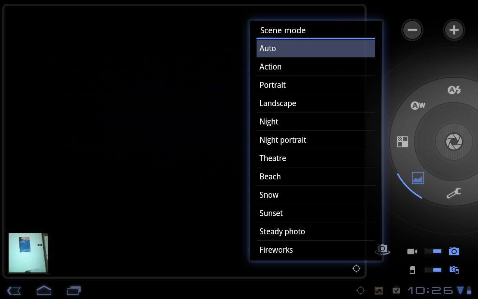This screenshot has height=299, width=478.
Task: Pick the Sunset scene mode
Action: pyautogui.click(x=316, y=213)
